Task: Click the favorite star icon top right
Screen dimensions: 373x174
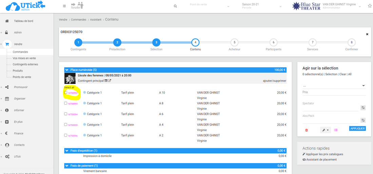Action: coord(370,6)
